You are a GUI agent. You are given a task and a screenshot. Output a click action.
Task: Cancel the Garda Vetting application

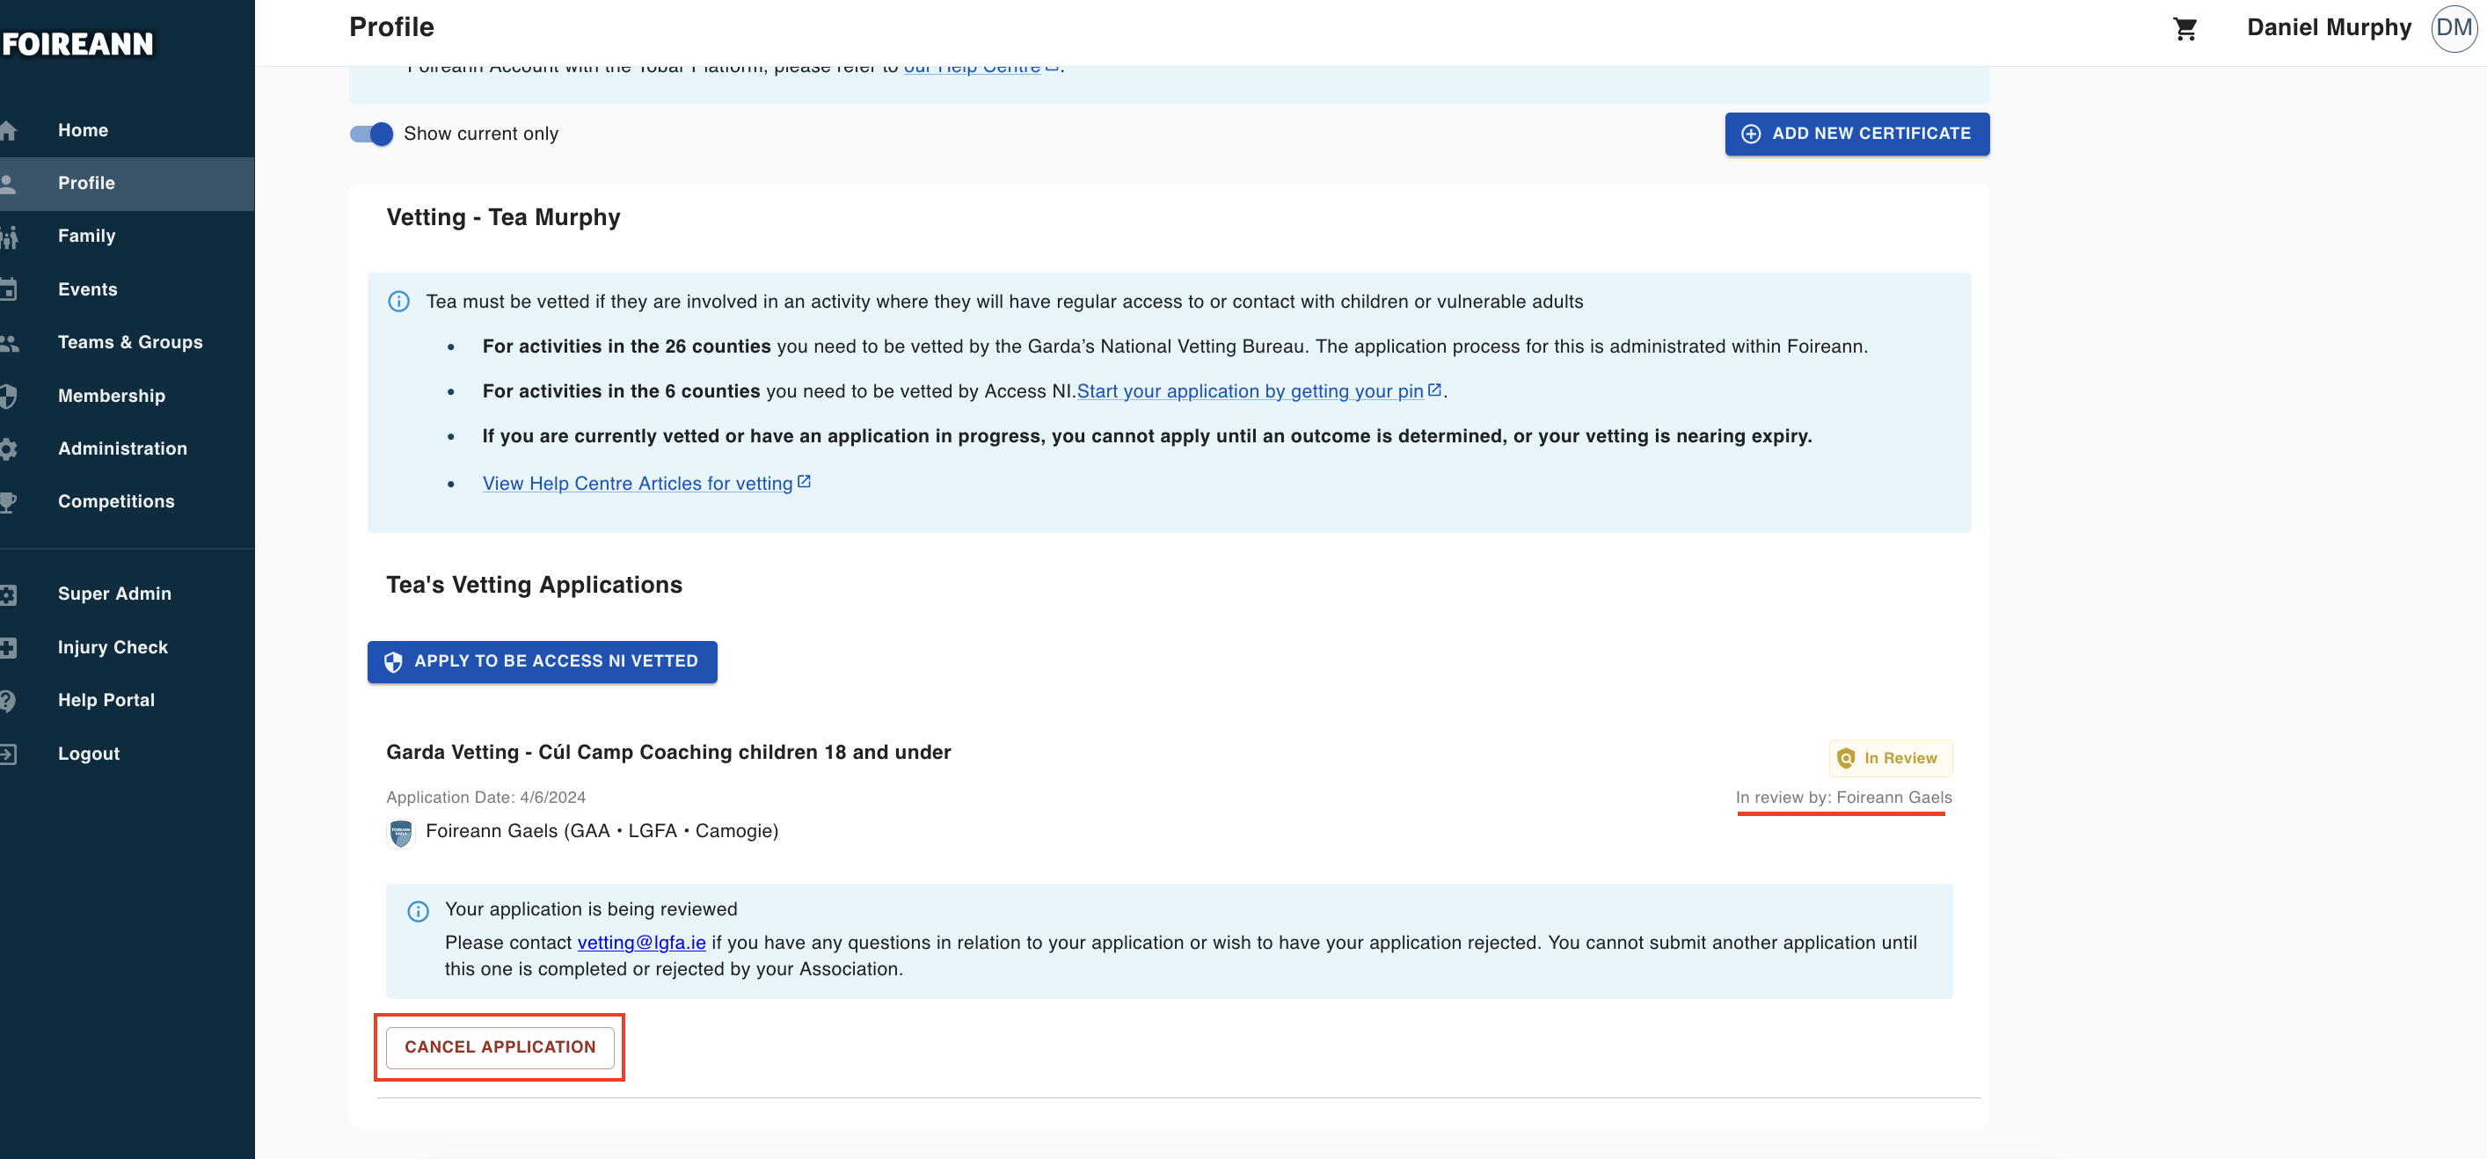point(500,1047)
